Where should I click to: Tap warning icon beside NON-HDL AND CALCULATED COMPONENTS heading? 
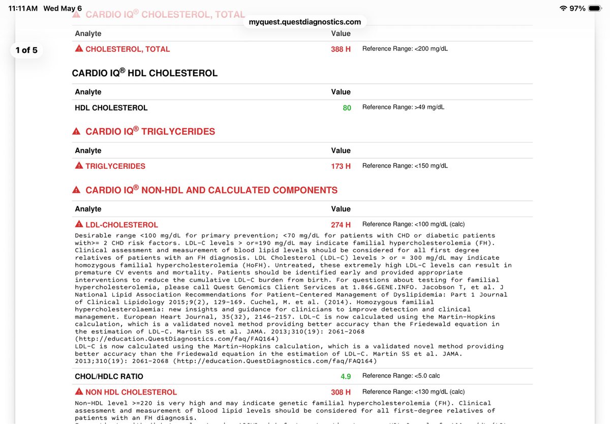tap(76, 190)
